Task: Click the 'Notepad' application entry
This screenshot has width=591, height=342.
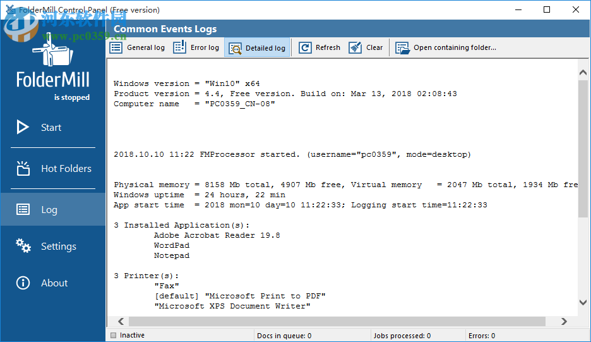Action: (172, 255)
